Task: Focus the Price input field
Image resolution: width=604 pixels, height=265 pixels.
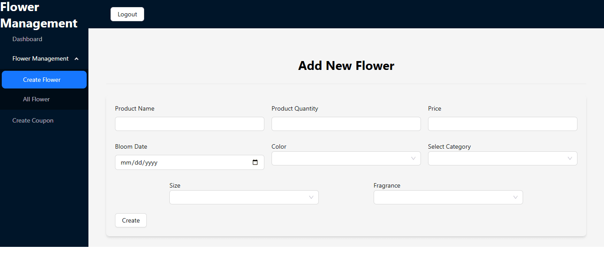Action: [x=503, y=124]
